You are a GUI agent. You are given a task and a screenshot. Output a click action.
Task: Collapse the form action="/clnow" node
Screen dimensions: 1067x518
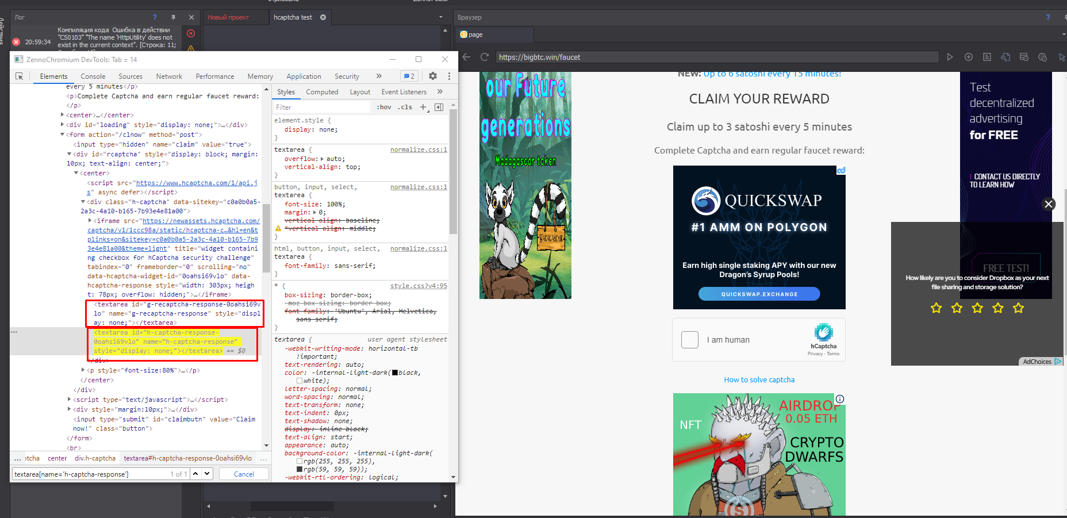(63, 135)
